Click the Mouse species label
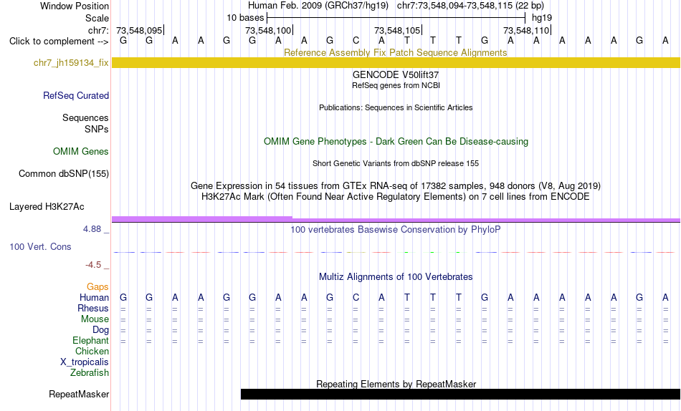 tap(95, 319)
